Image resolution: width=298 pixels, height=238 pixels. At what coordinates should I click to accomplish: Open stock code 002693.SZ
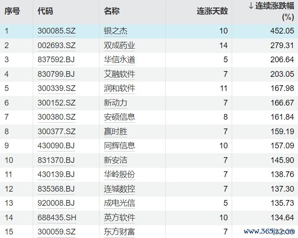click(x=57, y=45)
